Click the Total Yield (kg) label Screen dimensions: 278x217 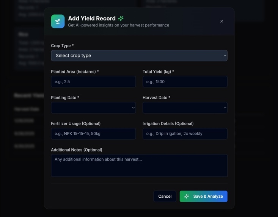pyautogui.click(x=158, y=72)
